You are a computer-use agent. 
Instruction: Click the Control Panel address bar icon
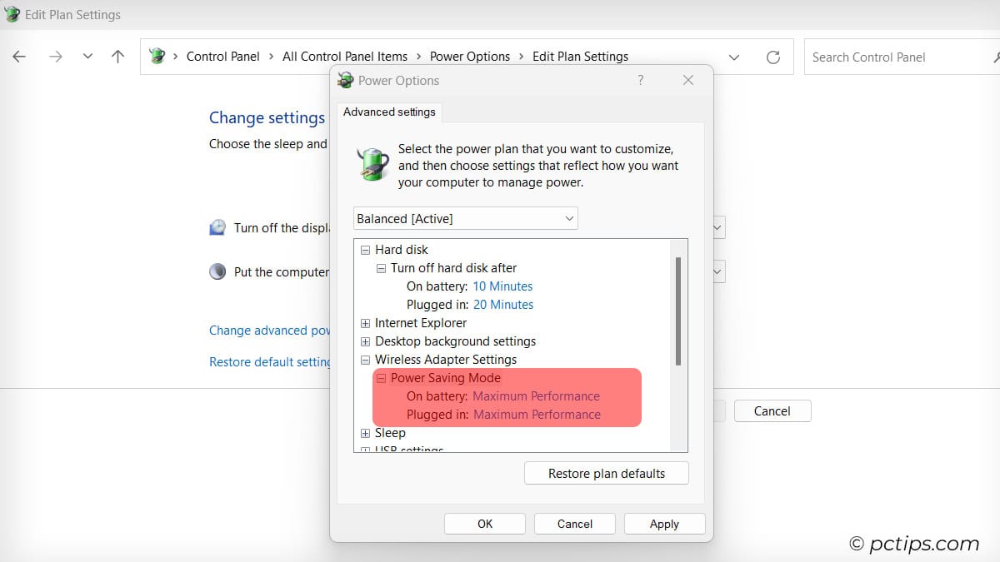pyautogui.click(x=157, y=57)
